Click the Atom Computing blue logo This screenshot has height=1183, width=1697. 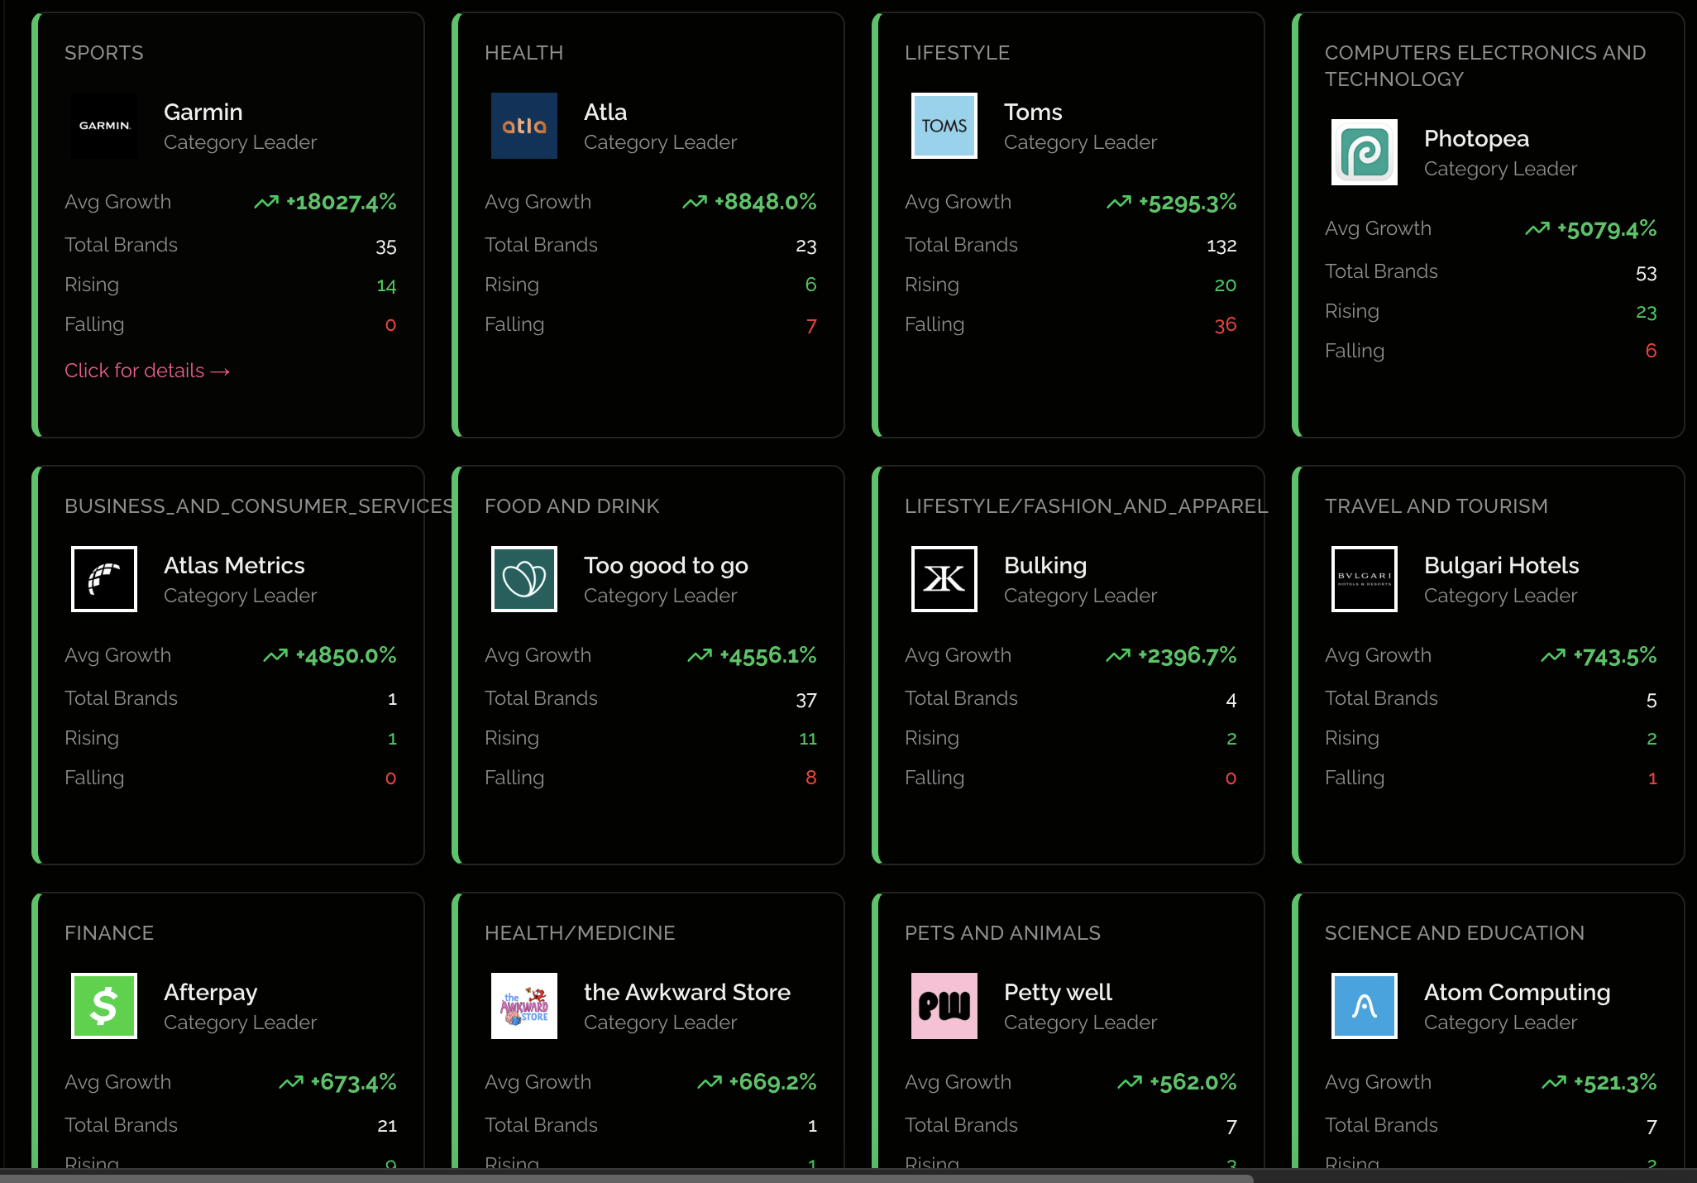(1365, 1006)
